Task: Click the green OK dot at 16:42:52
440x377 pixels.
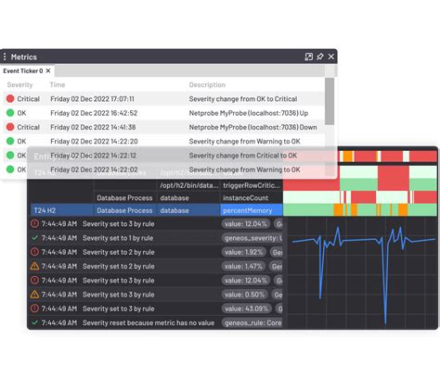Action: [x=10, y=113]
